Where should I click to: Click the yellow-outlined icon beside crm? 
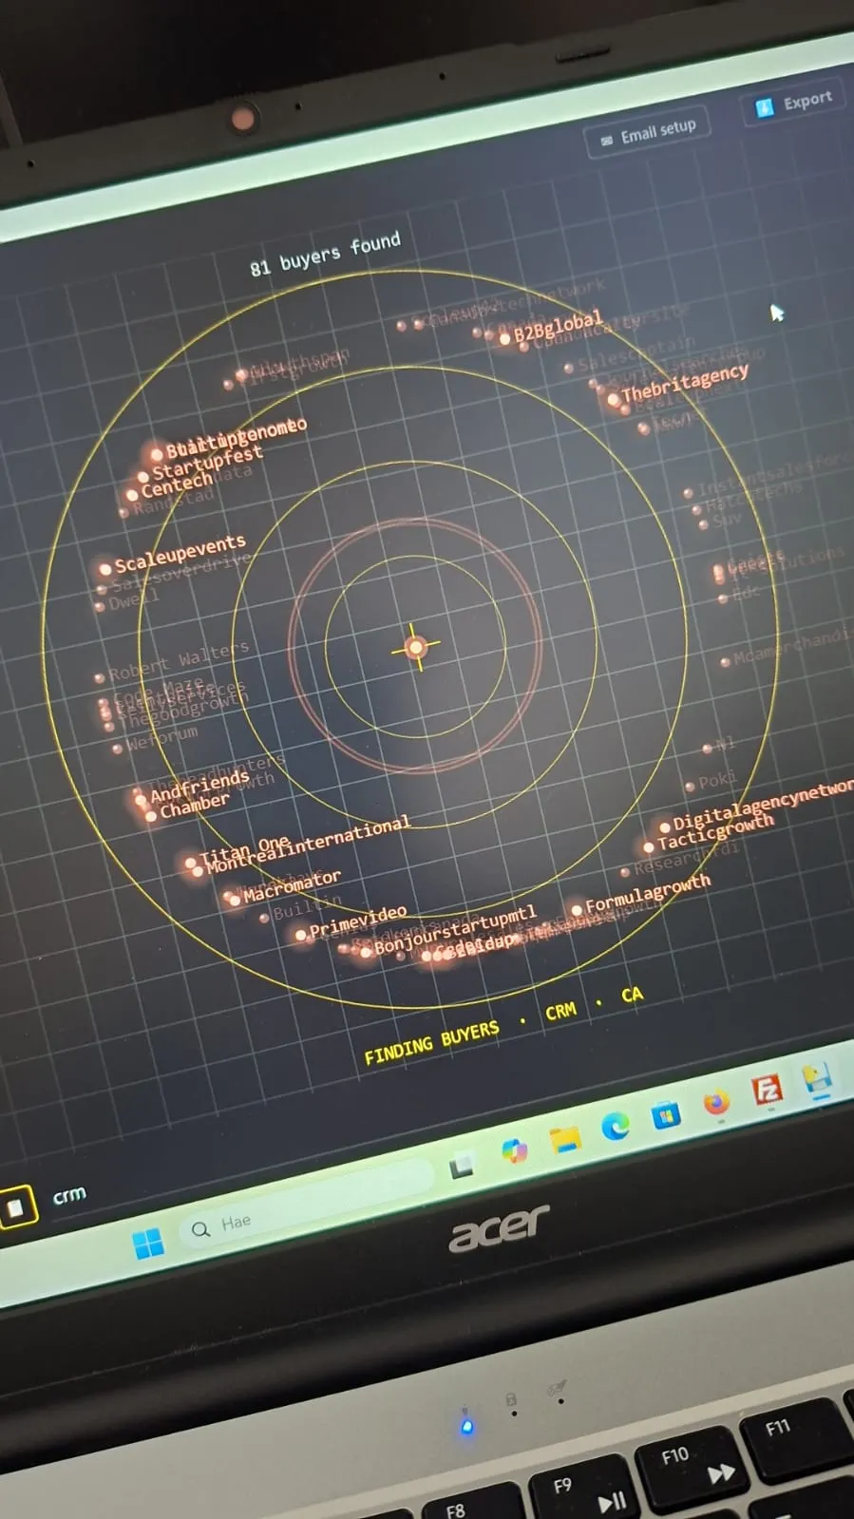coord(16,1206)
